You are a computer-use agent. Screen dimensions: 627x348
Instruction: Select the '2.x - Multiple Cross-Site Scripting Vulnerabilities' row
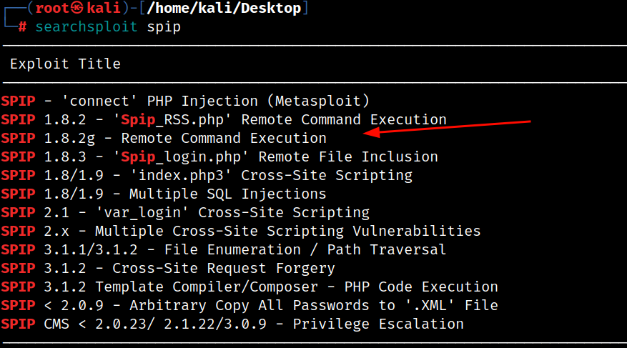pyautogui.click(x=241, y=232)
